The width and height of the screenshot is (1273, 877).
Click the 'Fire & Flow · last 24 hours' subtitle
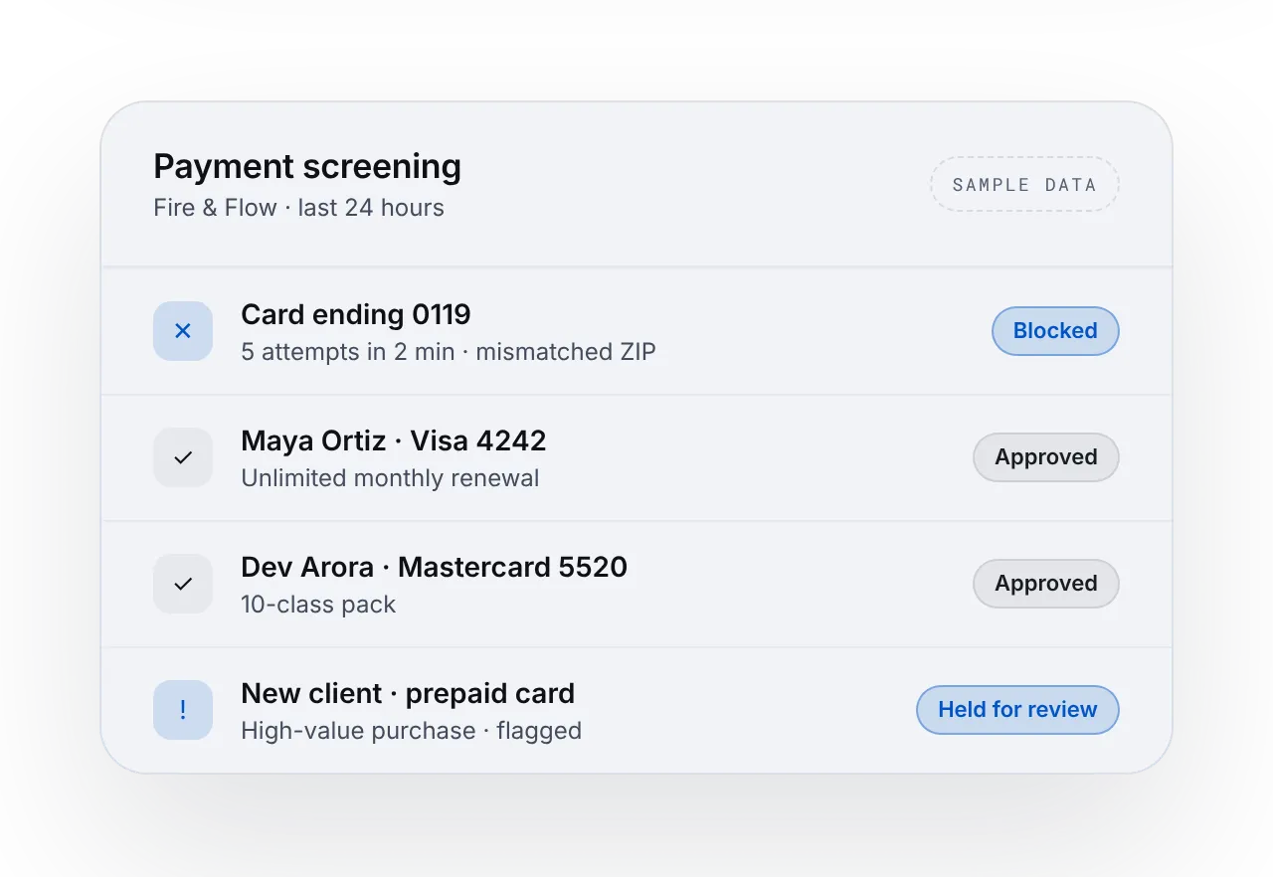pyautogui.click(x=298, y=208)
